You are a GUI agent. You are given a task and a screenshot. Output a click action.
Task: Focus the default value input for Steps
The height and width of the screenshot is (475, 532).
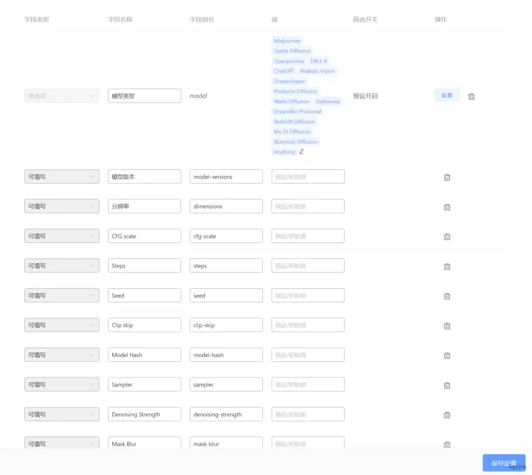click(308, 266)
